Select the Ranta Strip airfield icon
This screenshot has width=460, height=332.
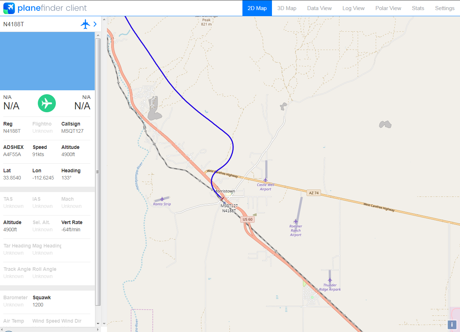pyautogui.click(x=162, y=199)
